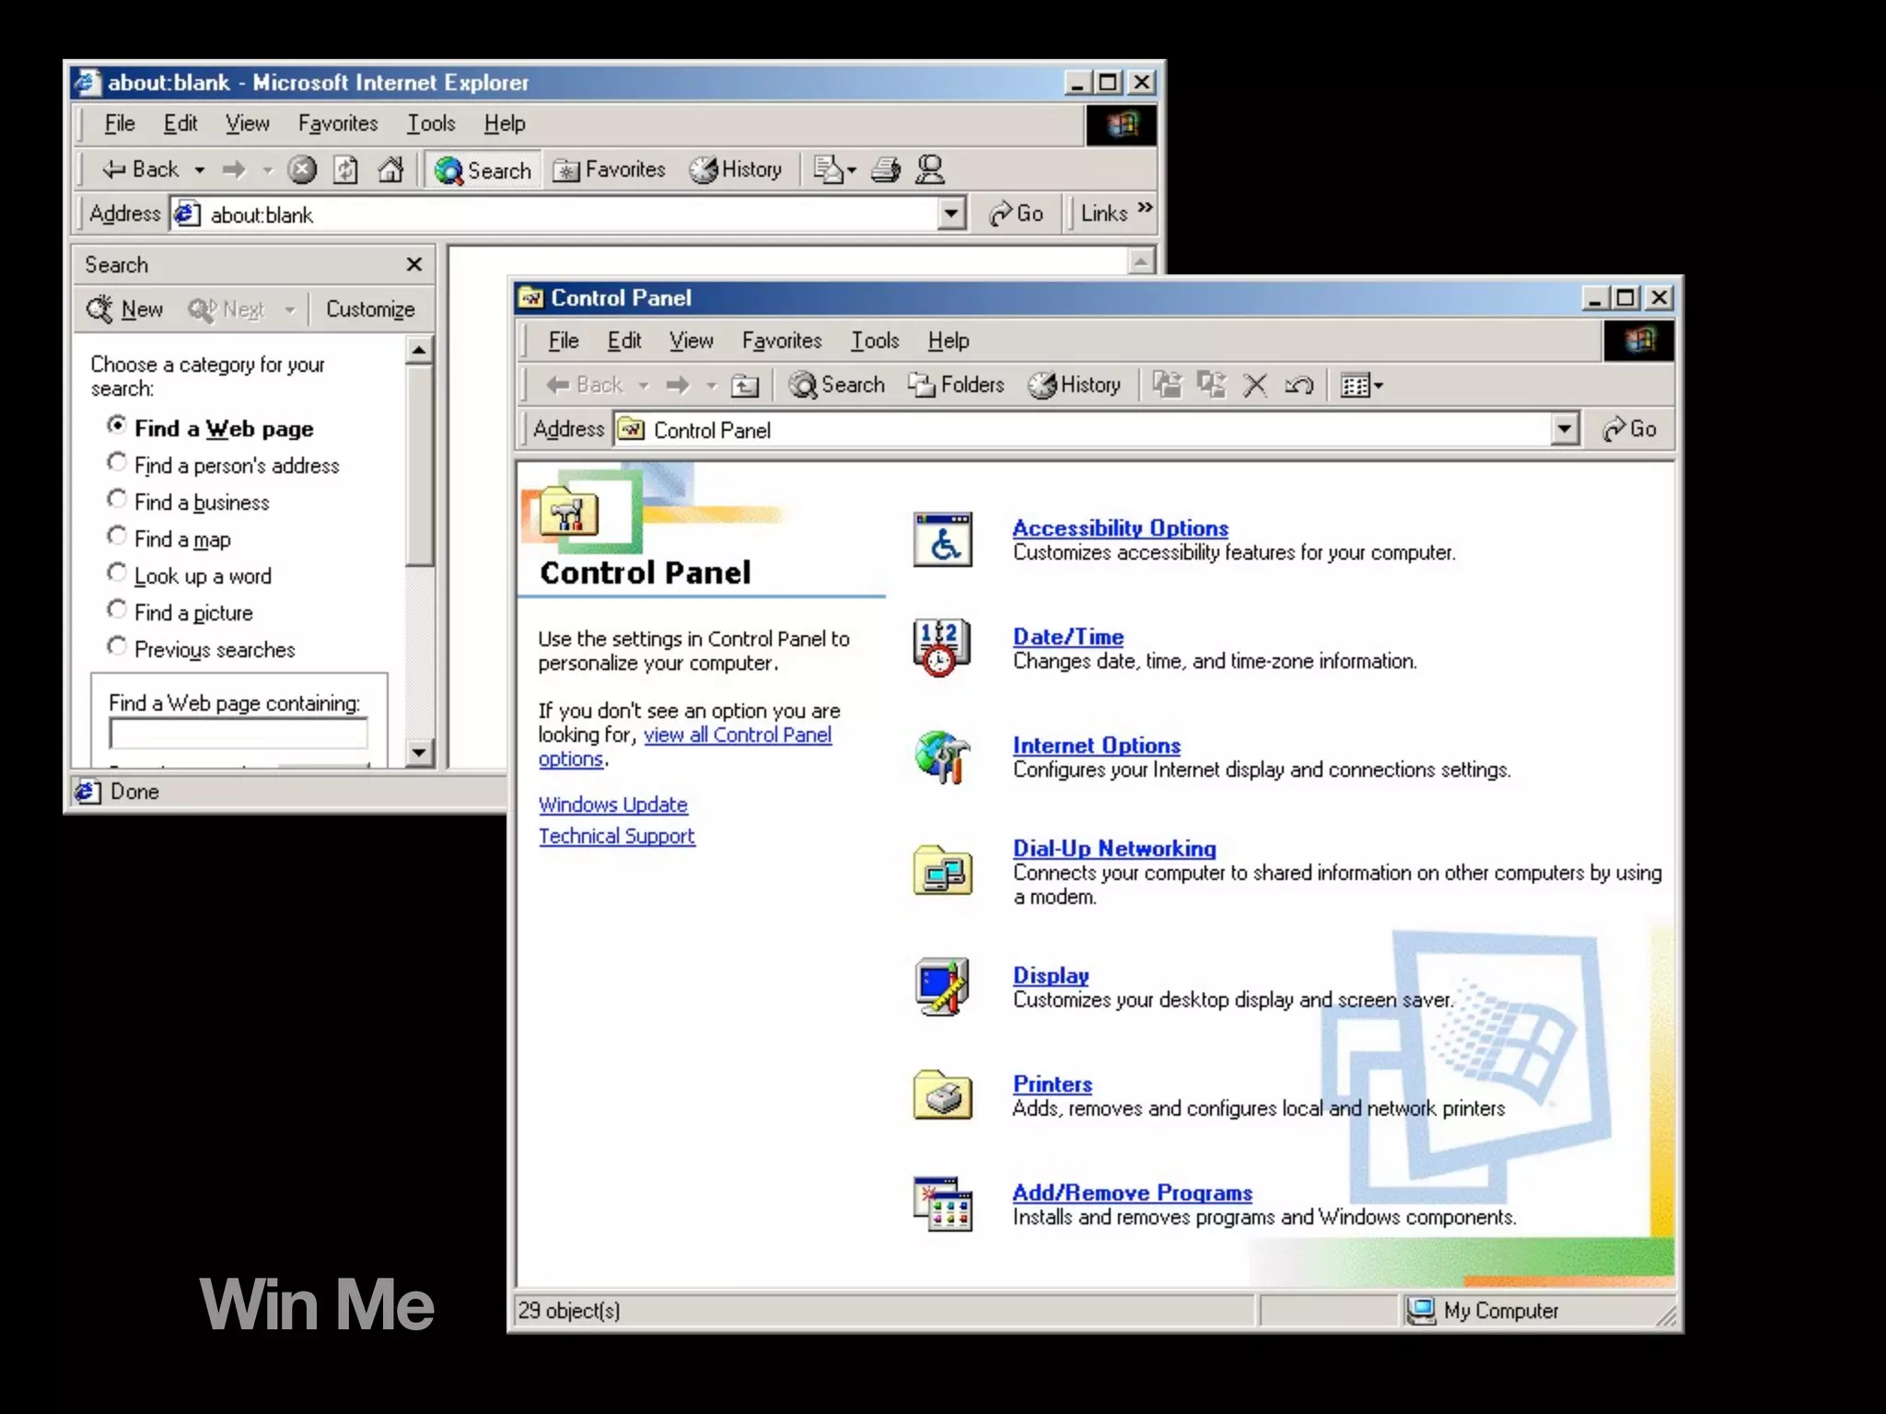Open the Favorites menu in Internet Explorer
Screen dimensions: 1886x1414
click(x=337, y=123)
